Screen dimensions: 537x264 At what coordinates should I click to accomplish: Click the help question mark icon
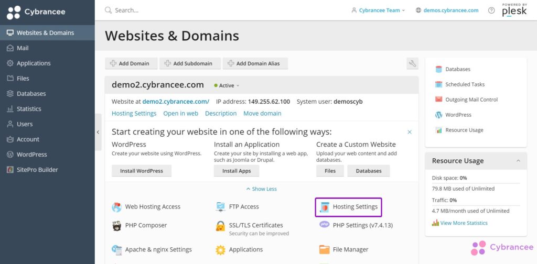pos(491,10)
